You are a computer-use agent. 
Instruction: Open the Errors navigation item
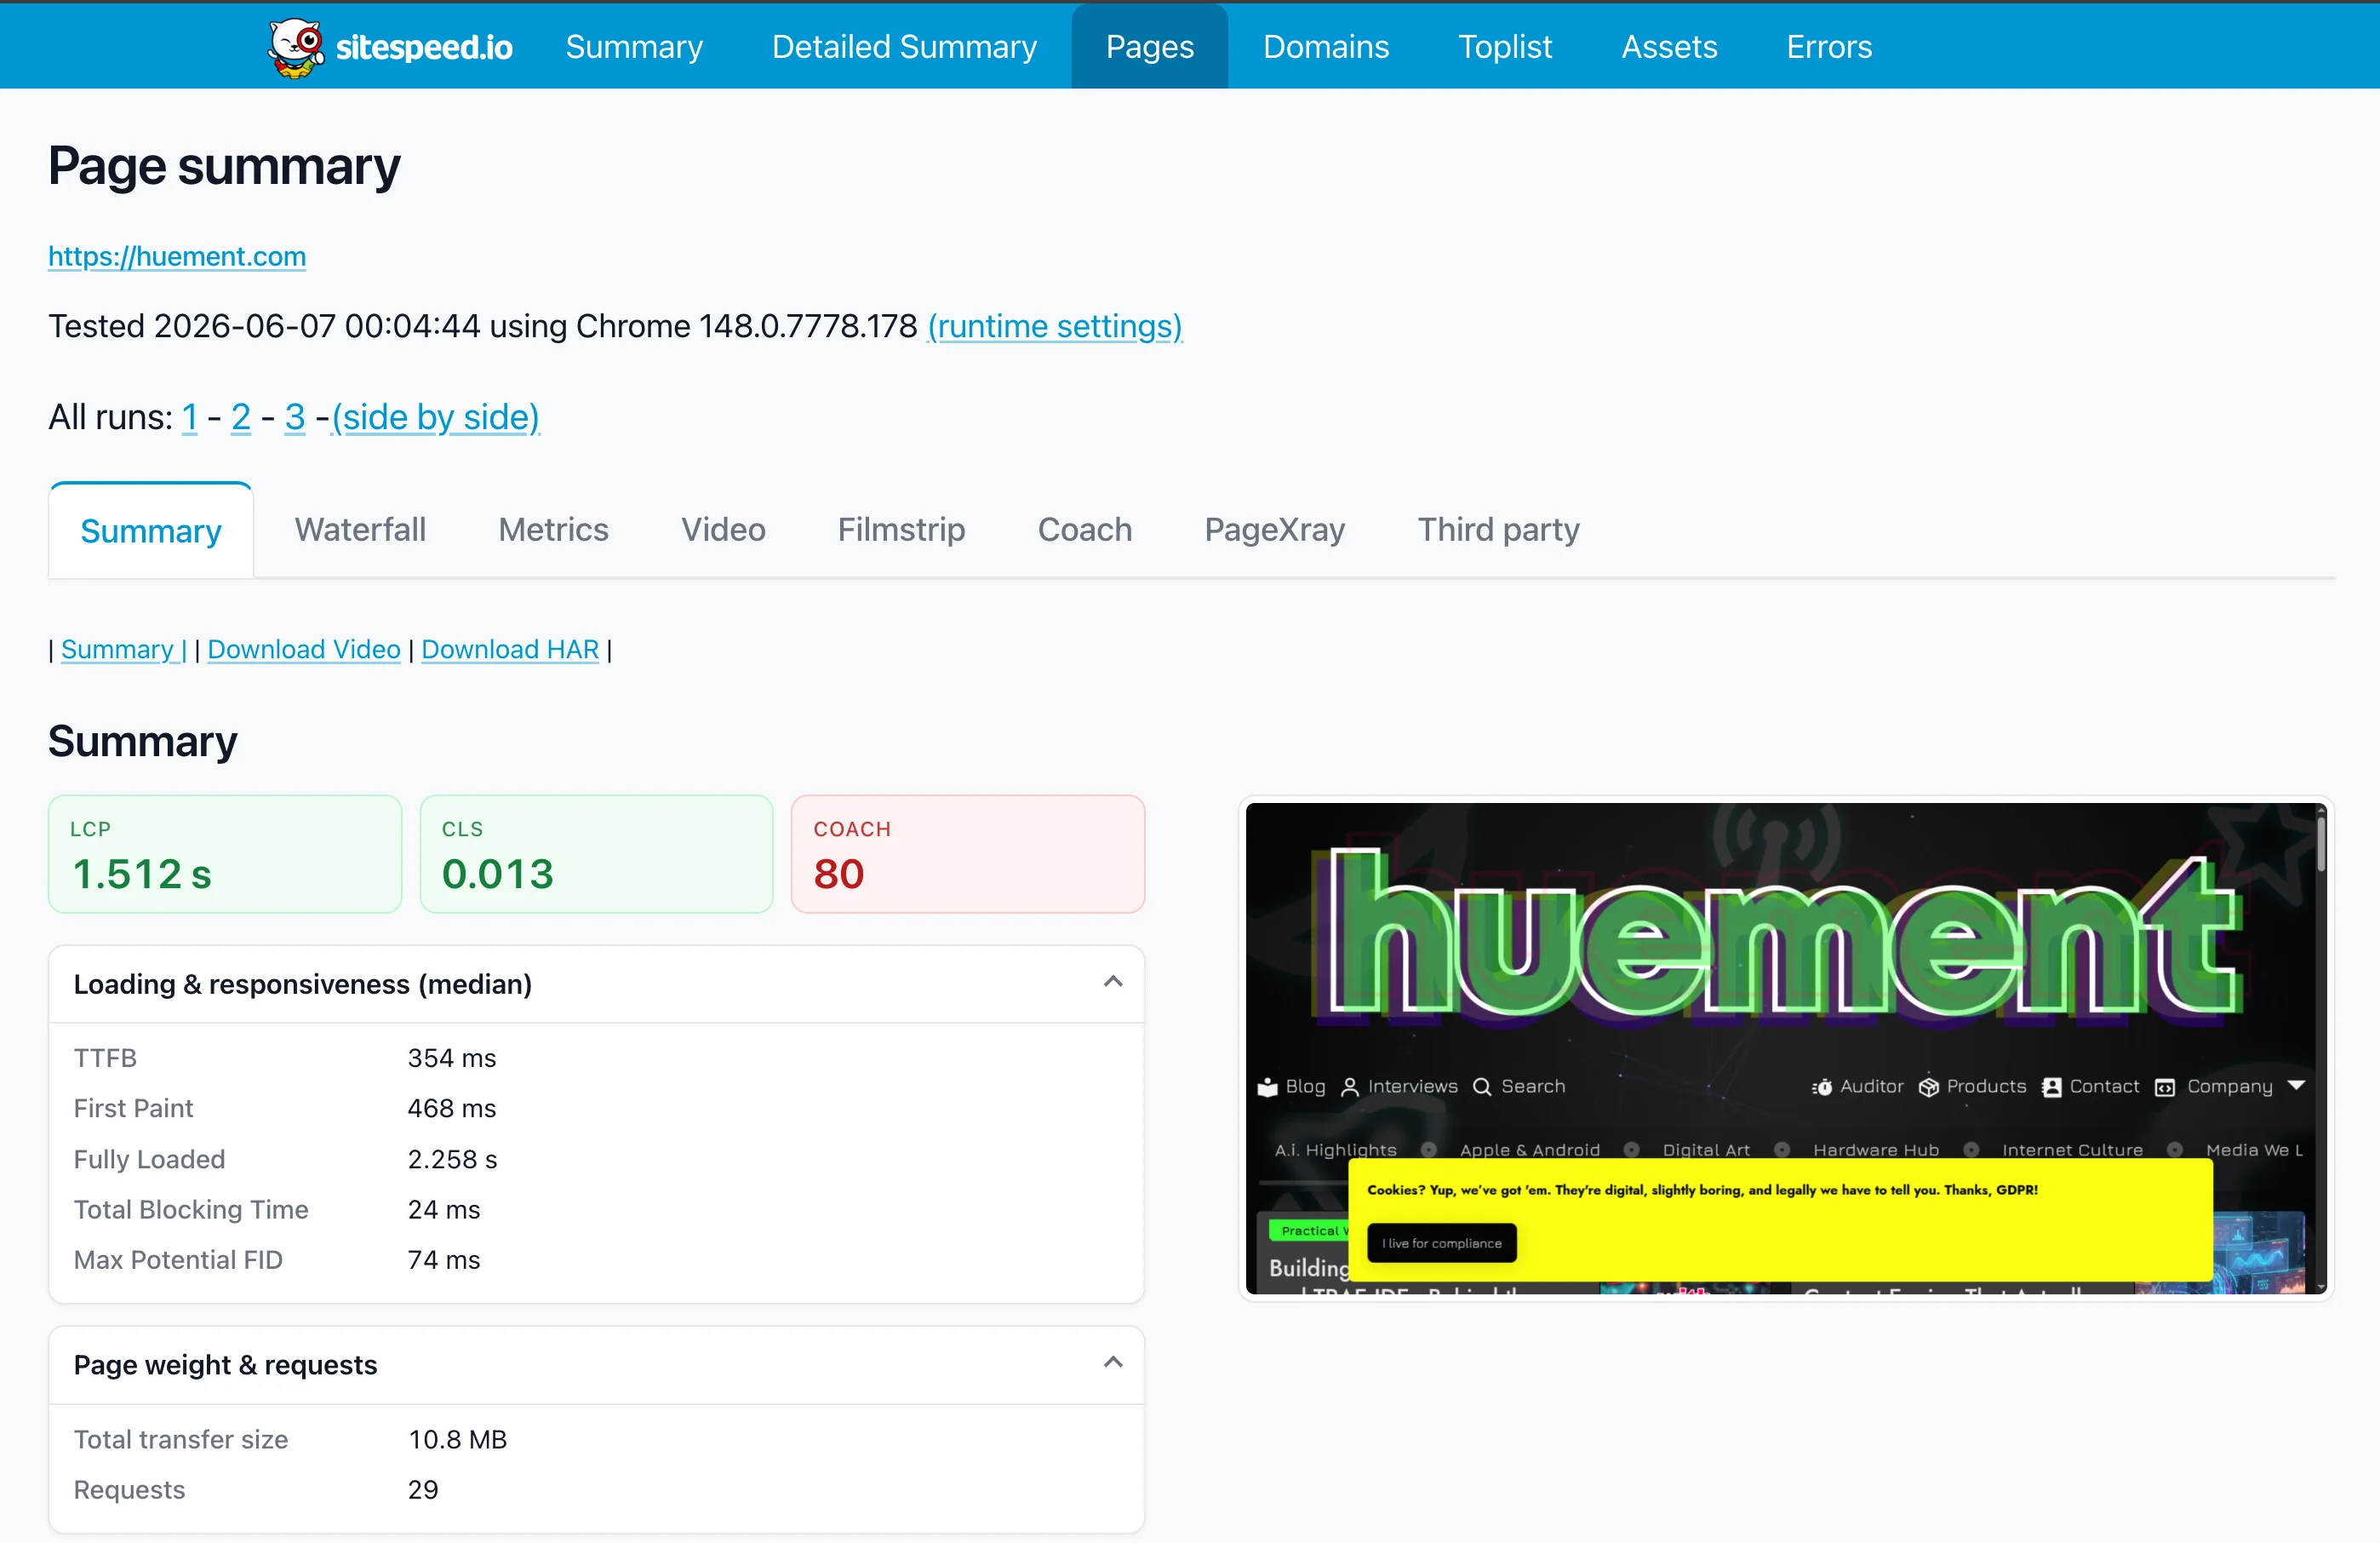1828,47
